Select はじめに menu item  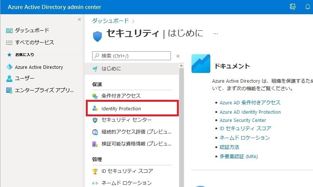coord(132,69)
